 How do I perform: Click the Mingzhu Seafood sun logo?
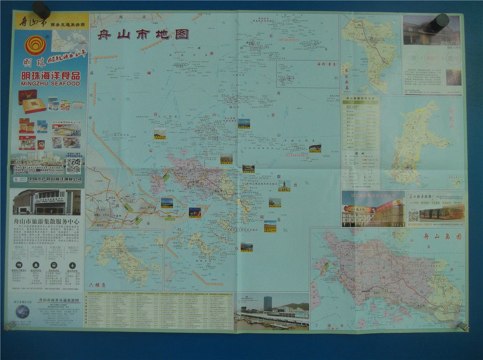click(x=34, y=45)
